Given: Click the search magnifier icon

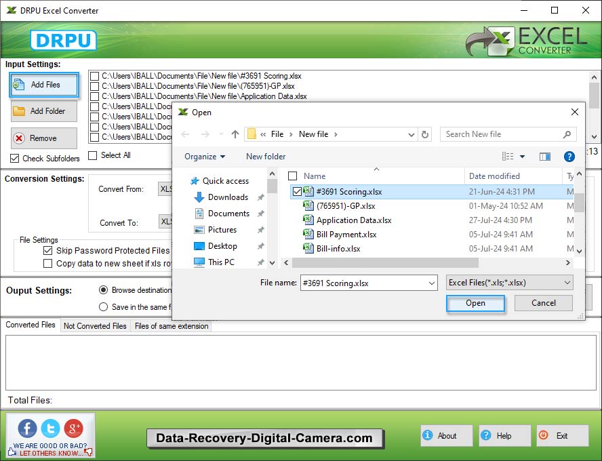Looking at the screenshot, I should [x=567, y=134].
